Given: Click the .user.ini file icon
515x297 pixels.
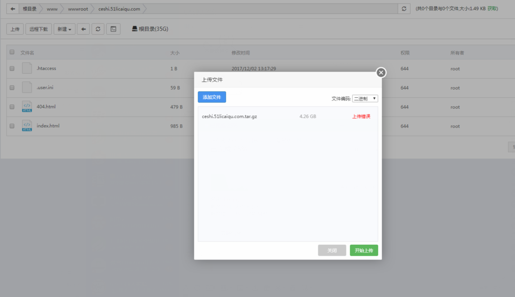Looking at the screenshot, I should tap(27, 87).
